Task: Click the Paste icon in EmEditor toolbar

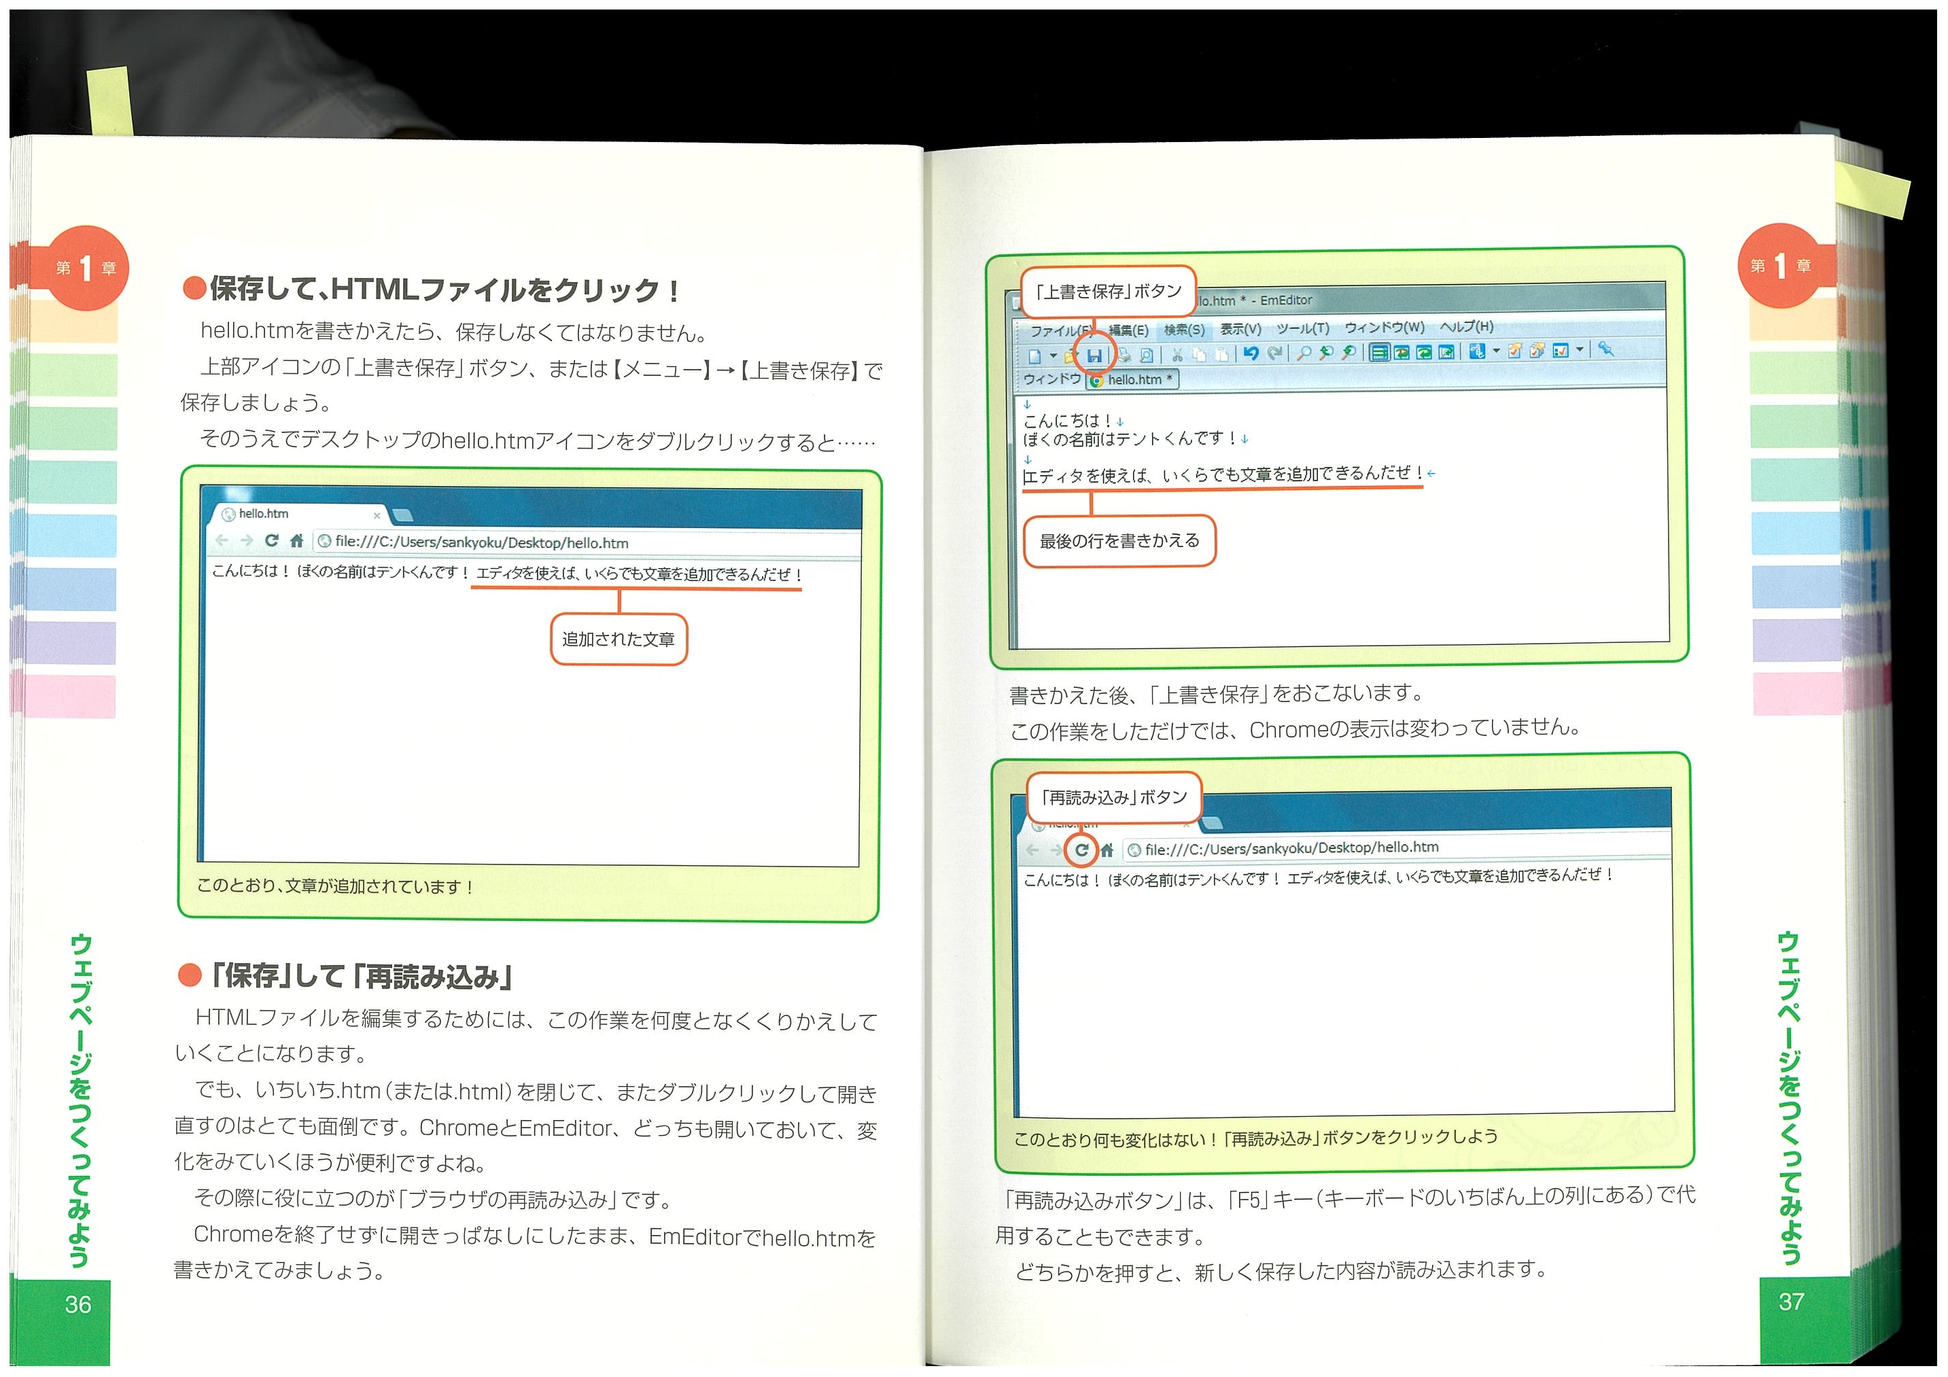Action: [x=1223, y=355]
